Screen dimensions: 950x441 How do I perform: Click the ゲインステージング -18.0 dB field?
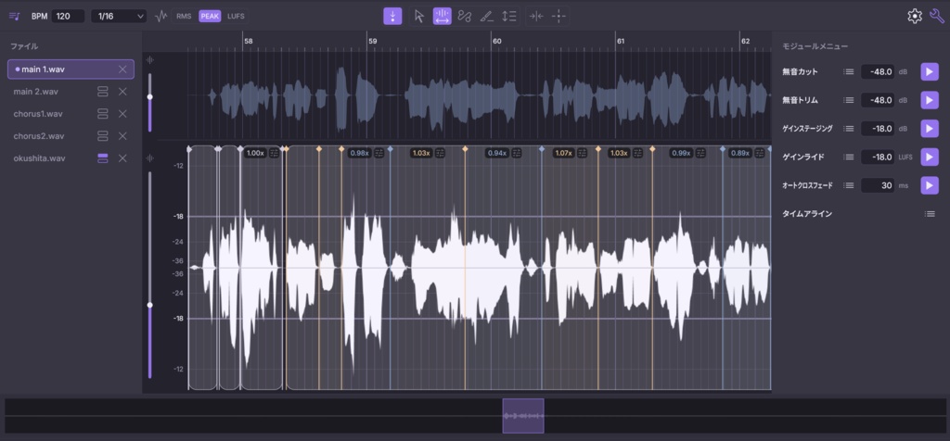point(878,128)
